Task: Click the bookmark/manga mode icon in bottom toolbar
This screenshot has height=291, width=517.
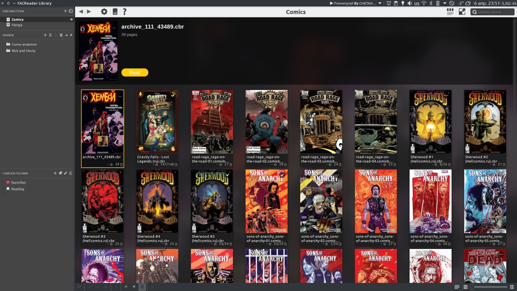Action: [142, 287]
